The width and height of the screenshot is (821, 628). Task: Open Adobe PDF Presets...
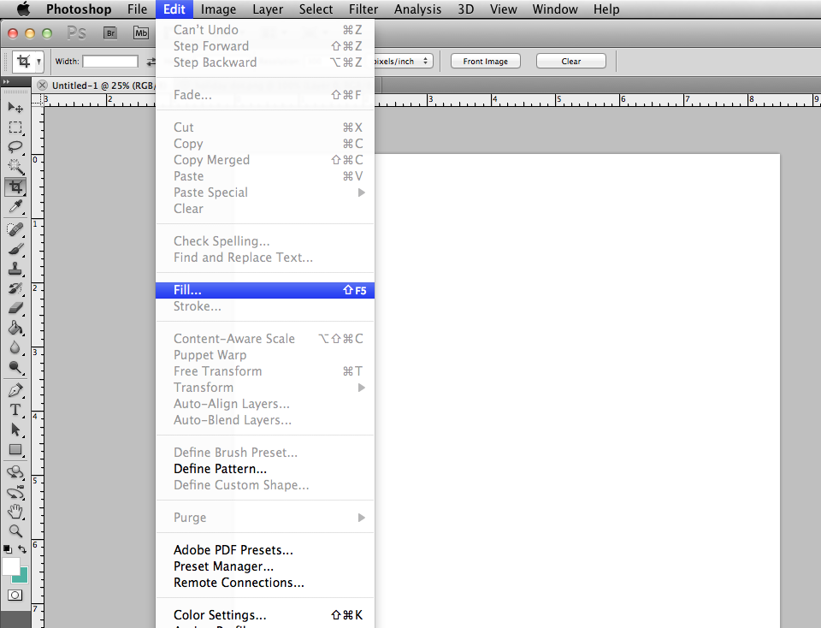coord(265,550)
